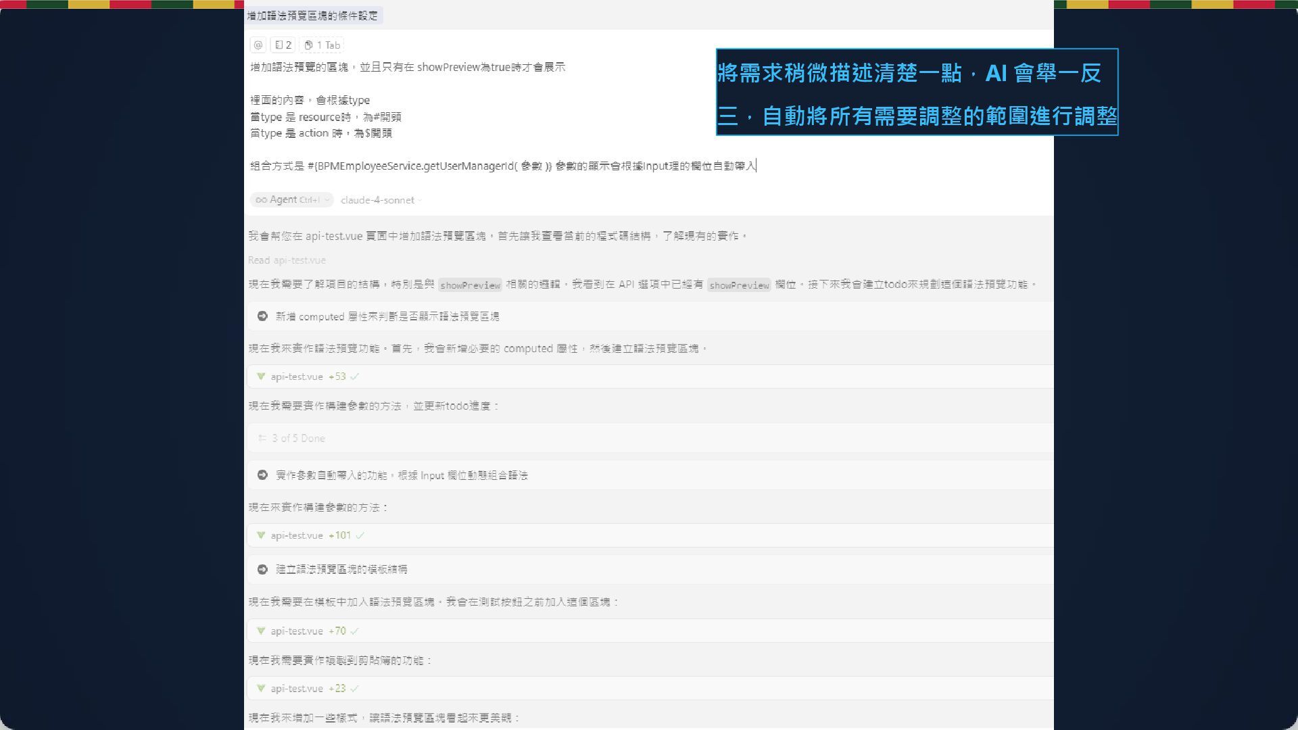Screen dimensions: 1298x730
Task: Open the claude-4-sonnet model selector
Action: (x=381, y=200)
